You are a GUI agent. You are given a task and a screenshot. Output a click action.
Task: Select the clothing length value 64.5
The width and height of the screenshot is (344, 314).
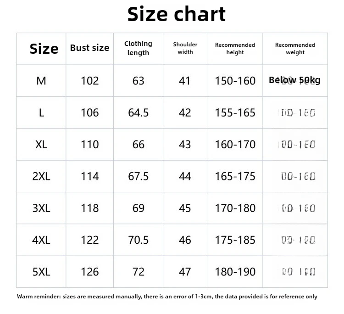(138, 112)
